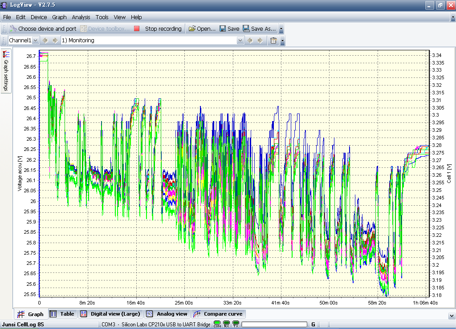The height and width of the screenshot is (329, 456).
Task: Click the 26.7 left axis value
Action: tap(31, 56)
